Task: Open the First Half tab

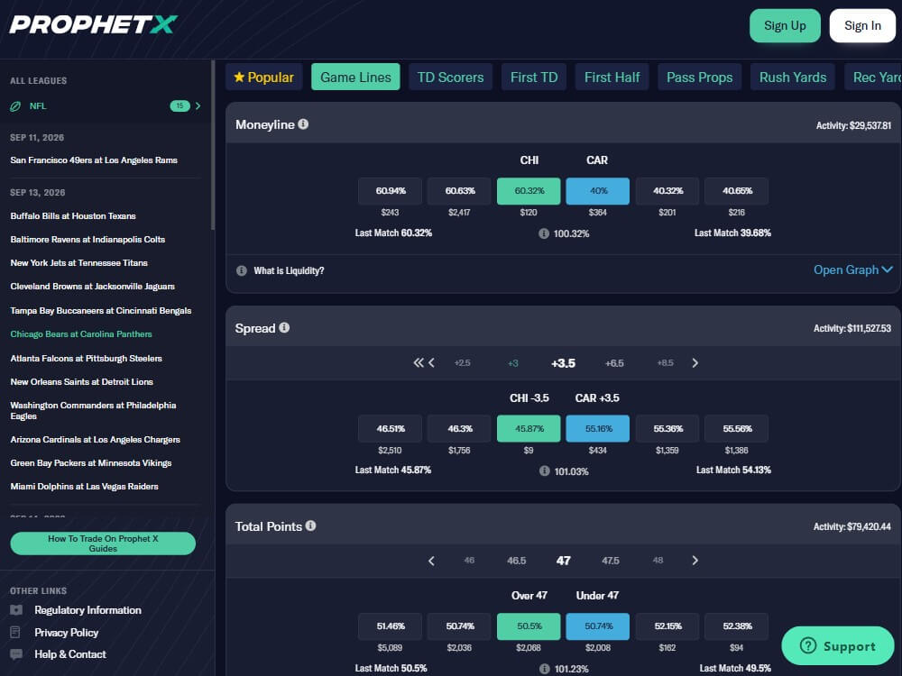Action: point(612,77)
